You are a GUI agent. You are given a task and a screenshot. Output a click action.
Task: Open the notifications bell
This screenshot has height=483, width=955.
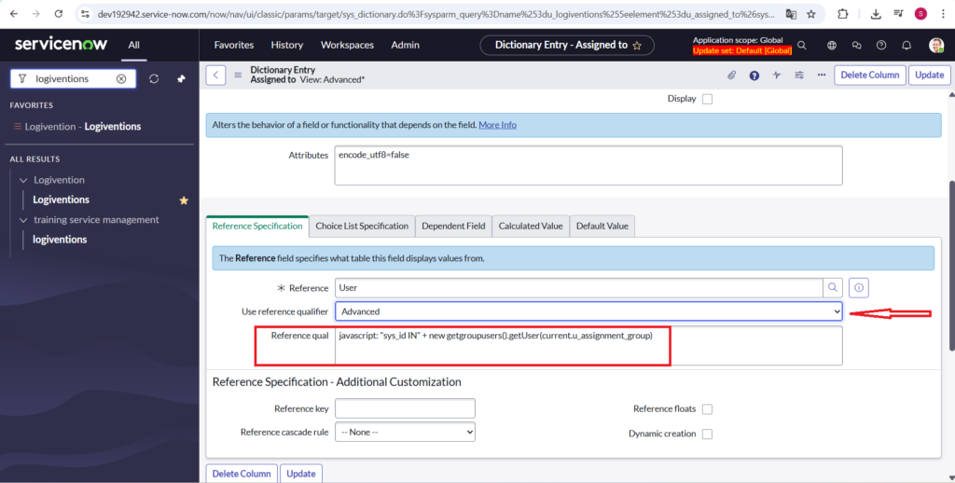point(906,45)
